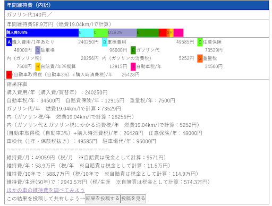The image size is (272, 206).
Task: Click the light green C bar segment
Action: pos(101,32)
